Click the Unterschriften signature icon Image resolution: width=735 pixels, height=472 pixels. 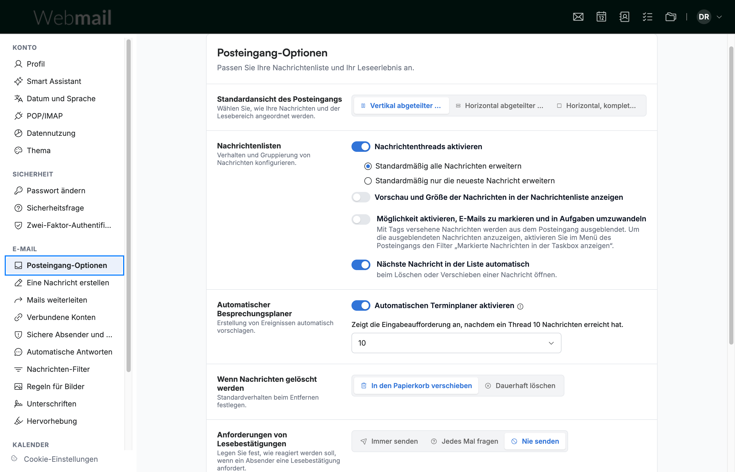click(18, 404)
